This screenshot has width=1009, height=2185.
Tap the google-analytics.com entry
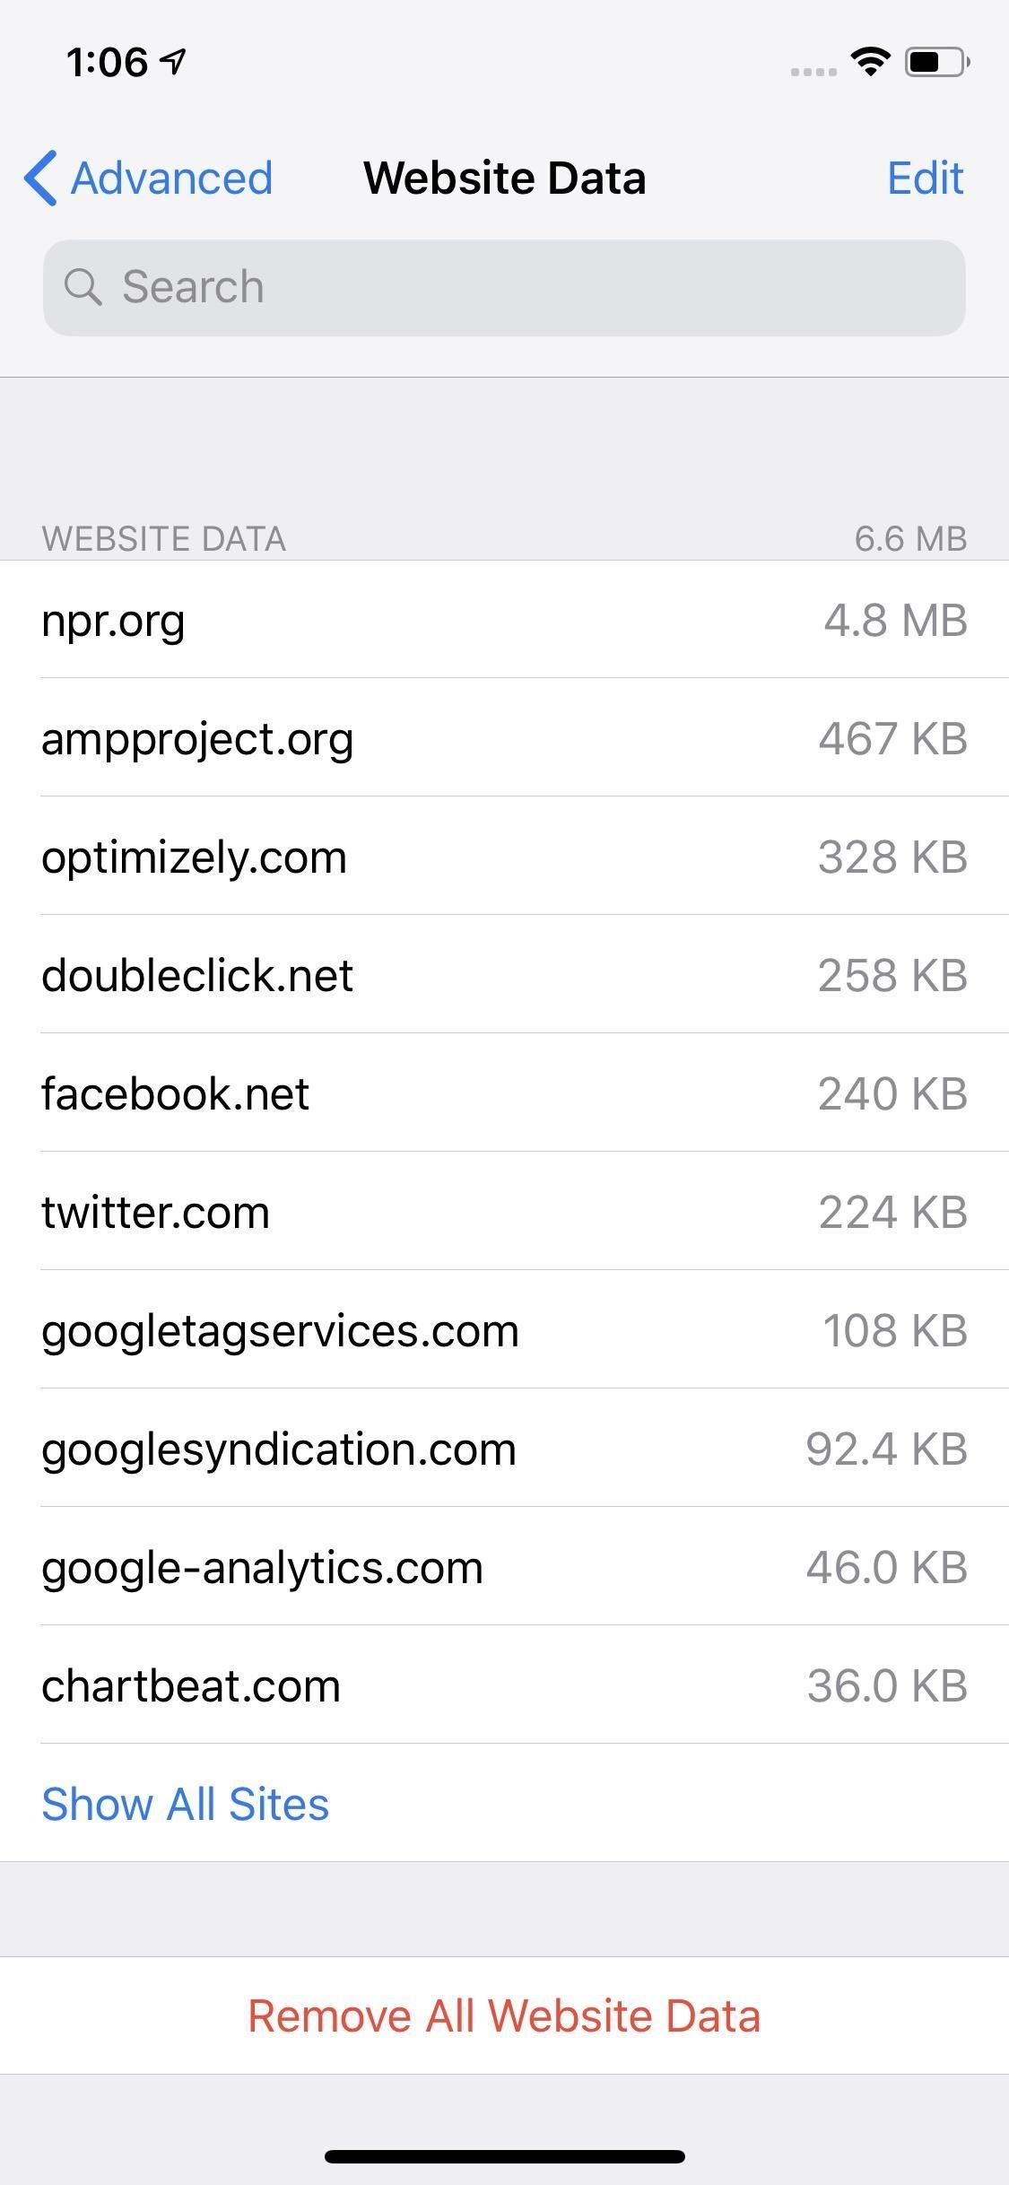coord(504,1567)
